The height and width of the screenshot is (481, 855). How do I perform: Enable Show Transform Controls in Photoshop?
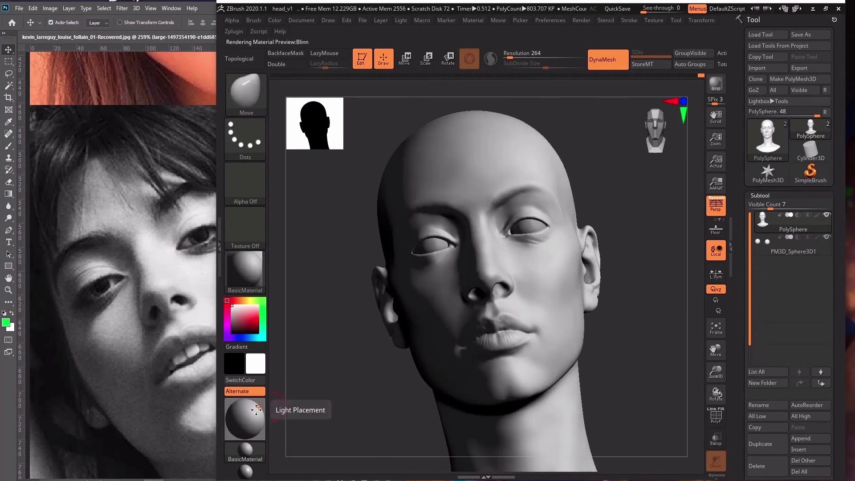pos(120,22)
